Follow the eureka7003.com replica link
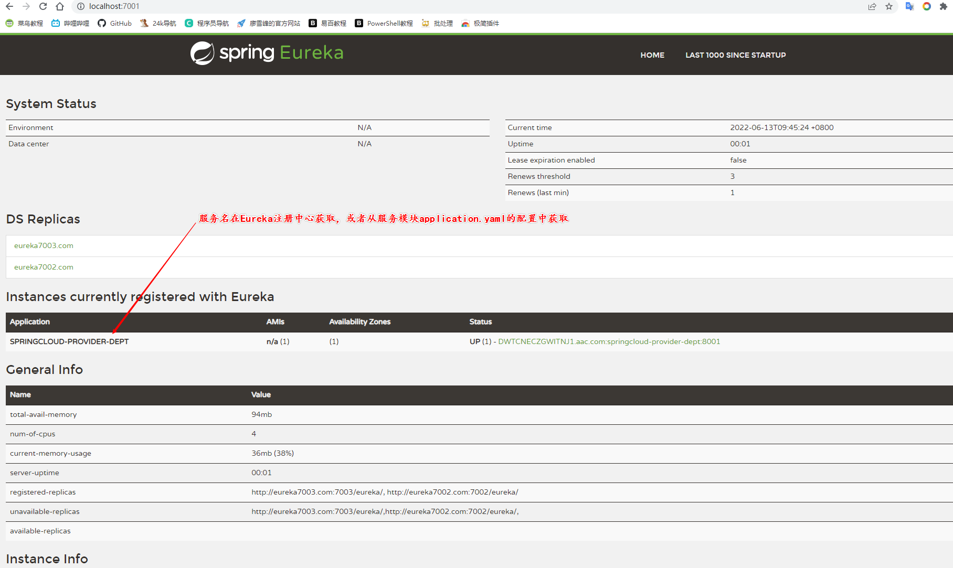 [44, 245]
